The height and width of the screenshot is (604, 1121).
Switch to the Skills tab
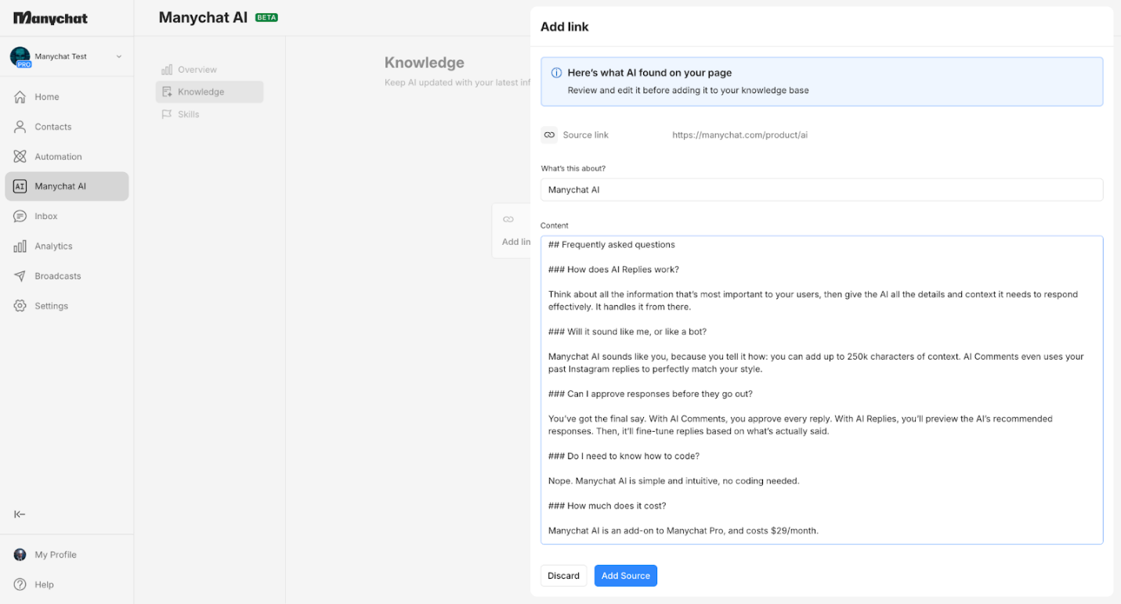point(188,114)
